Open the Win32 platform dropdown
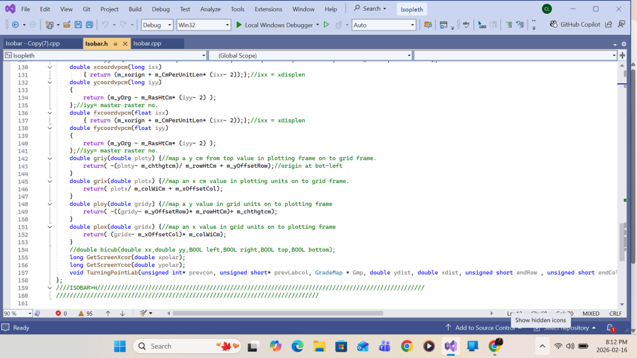 (x=203, y=25)
